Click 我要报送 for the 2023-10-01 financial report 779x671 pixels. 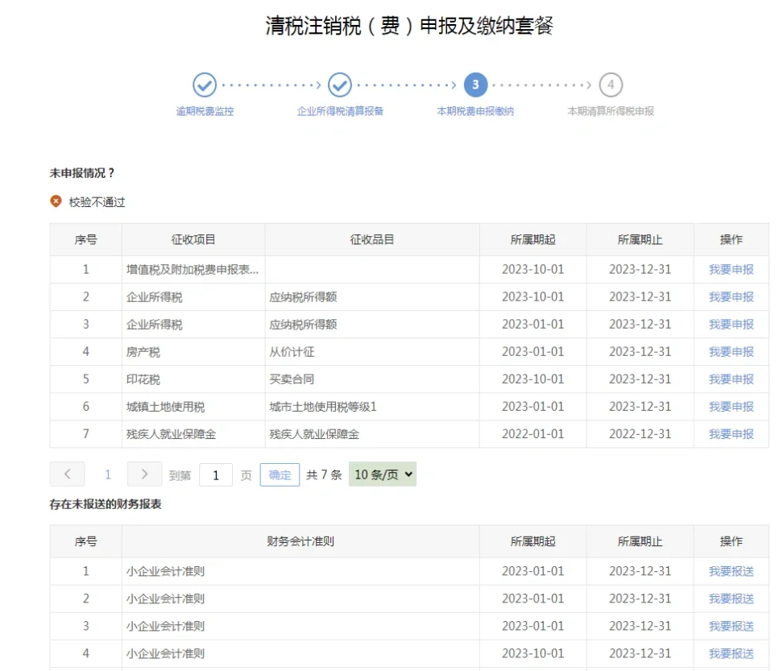coord(731,653)
